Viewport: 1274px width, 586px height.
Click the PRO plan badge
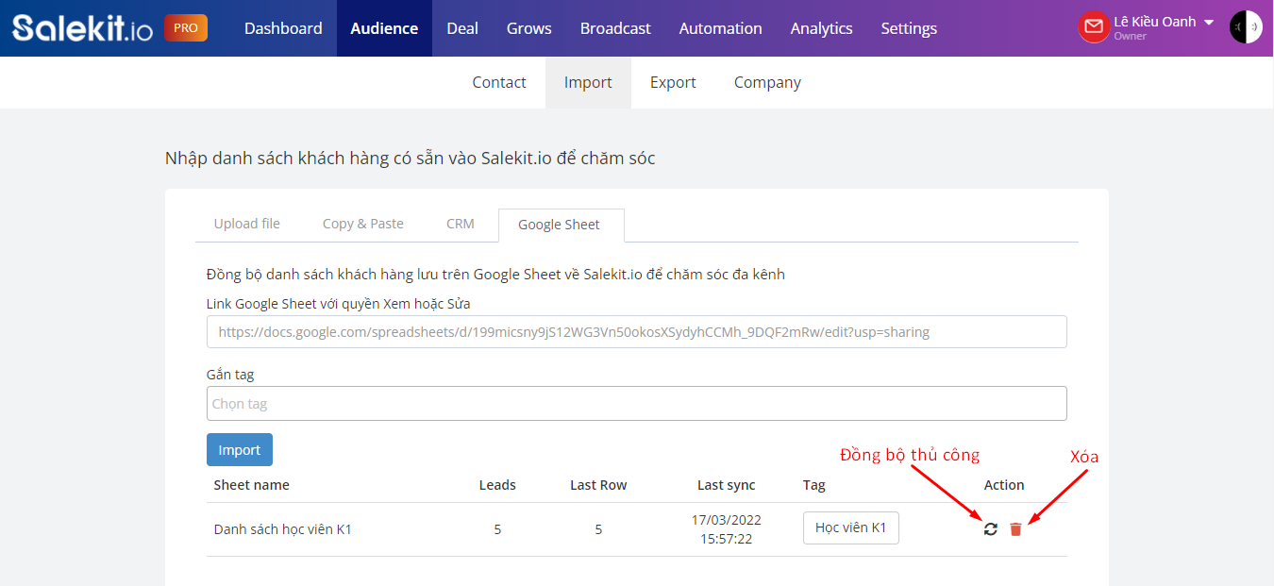[186, 27]
